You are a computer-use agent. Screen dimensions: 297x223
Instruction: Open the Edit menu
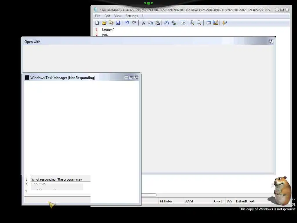coord(107,16)
